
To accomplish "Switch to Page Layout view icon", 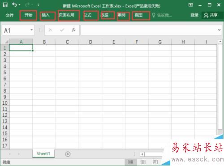I will [143, 162].
